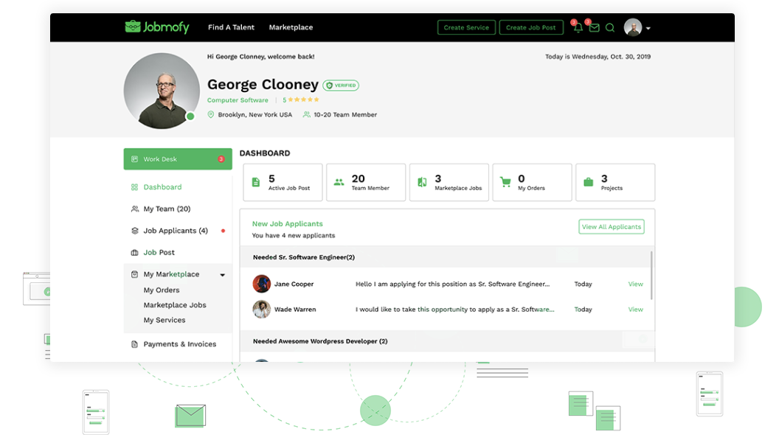Click the Verified badge

(341, 85)
